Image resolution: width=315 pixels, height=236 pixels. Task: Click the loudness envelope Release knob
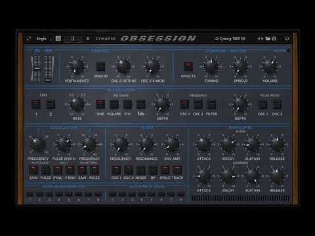[x=277, y=176]
